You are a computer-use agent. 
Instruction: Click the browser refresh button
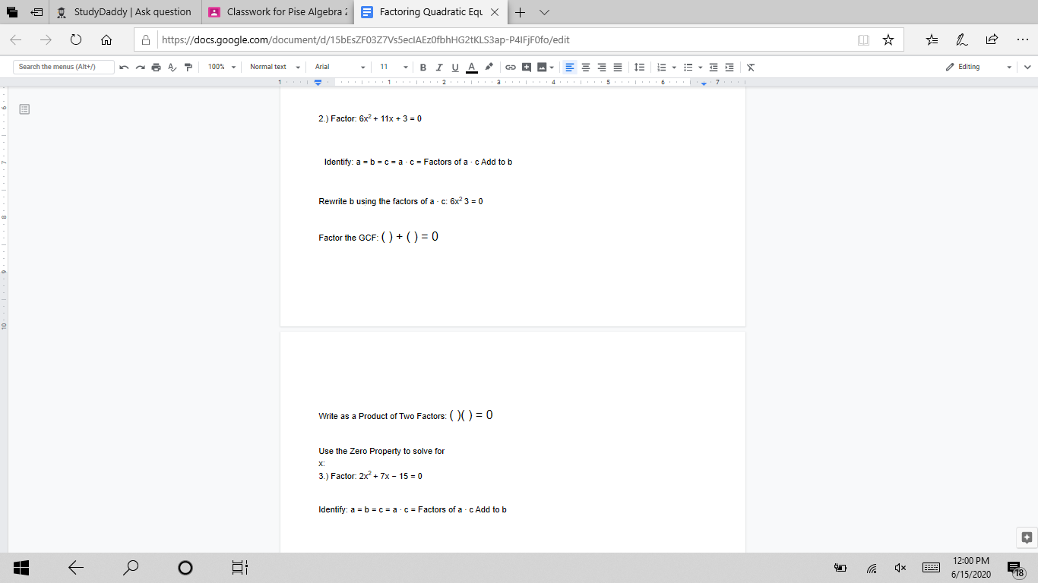point(76,39)
